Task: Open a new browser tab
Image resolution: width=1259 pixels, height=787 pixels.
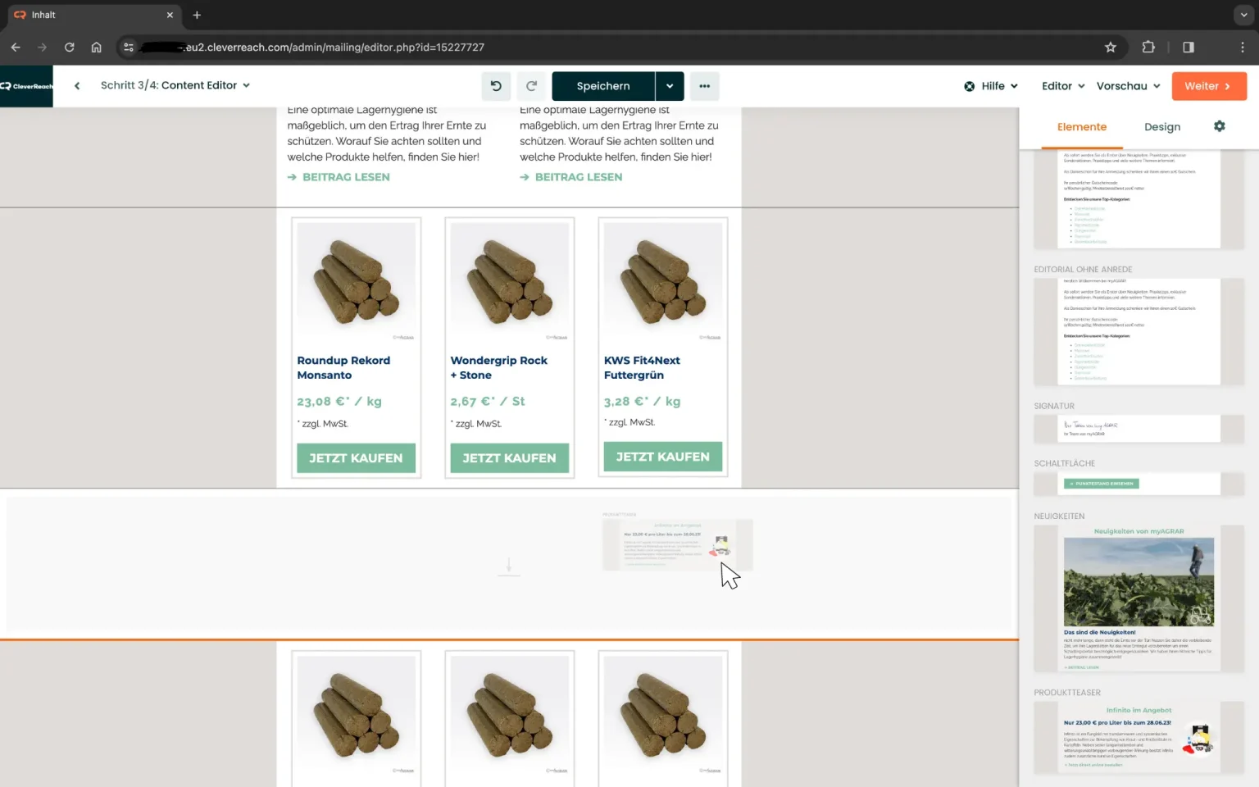Action: pos(197,15)
